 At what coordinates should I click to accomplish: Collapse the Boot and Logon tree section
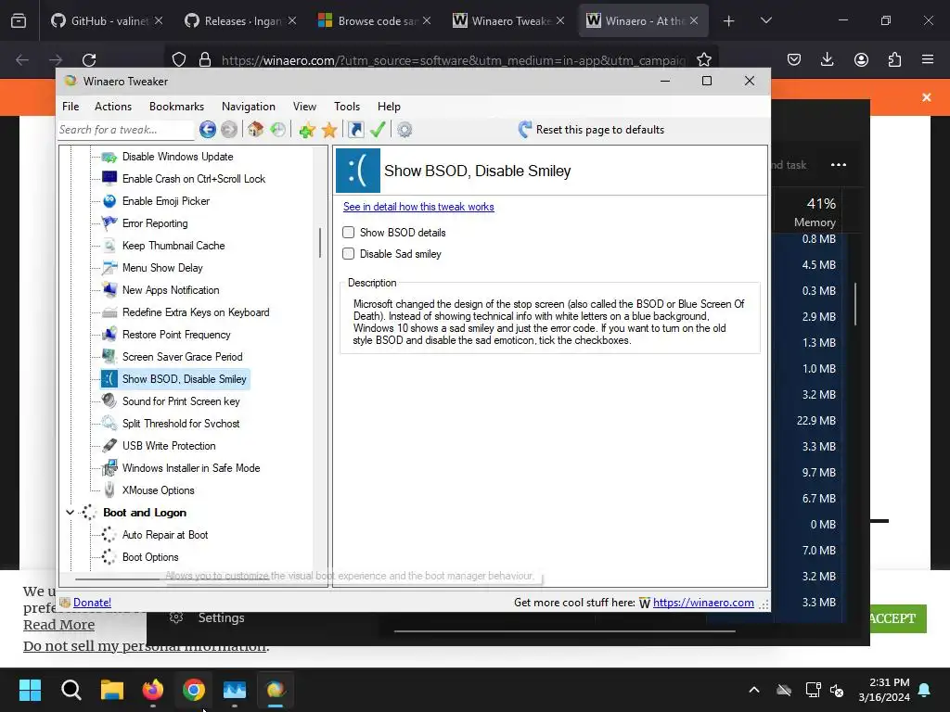click(70, 512)
